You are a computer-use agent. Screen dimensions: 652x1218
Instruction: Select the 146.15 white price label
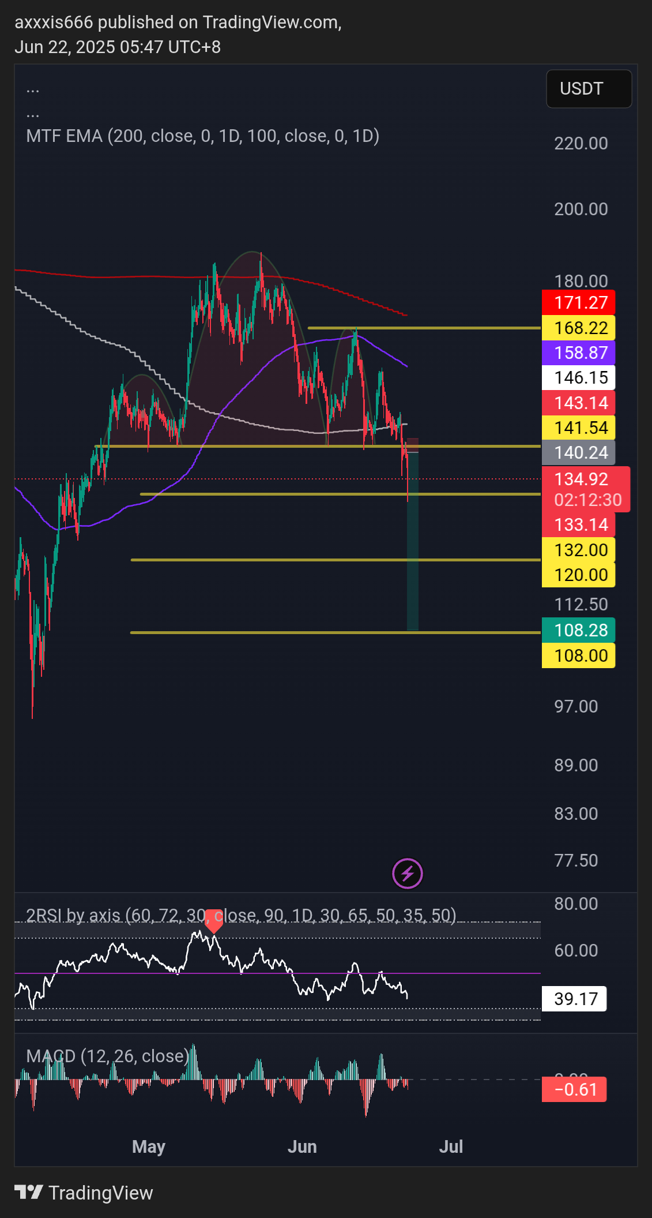pyautogui.click(x=579, y=377)
